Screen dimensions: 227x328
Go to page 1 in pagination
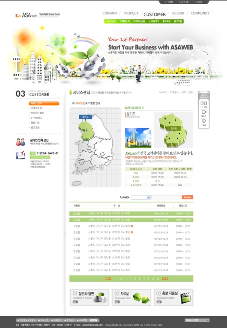coord(115,279)
